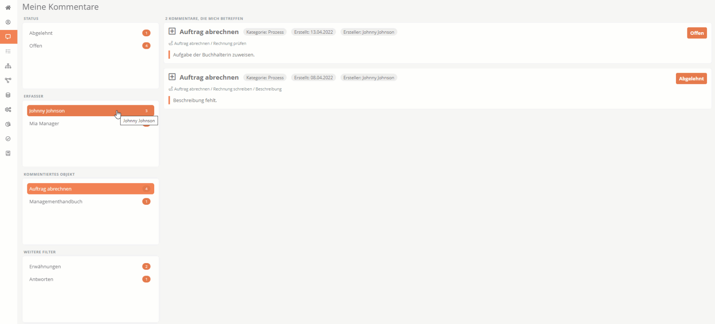This screenshot has width=715, height=324.
Task: Select the comments speech bubble icon
Action: click(x=8, y=37)
